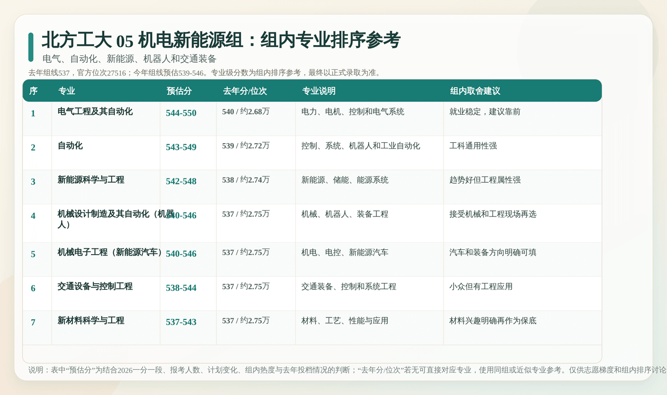The width and height of the screenshot is (667, 395).
Task: Click advice 趋势好但工程属性强
Action: [x=485, y=180]
